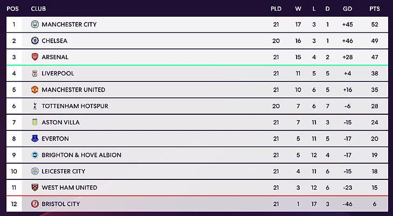Click the Tottenham Hotspur name link
The width and height of the screenshot is (393, 216).
click(75, 106)
